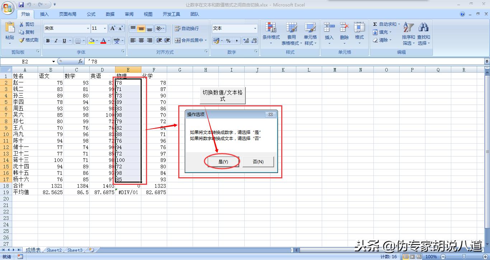
Task: Close the 操作选项 dialog
Action: pyautogui.click(x=271, y=114)
